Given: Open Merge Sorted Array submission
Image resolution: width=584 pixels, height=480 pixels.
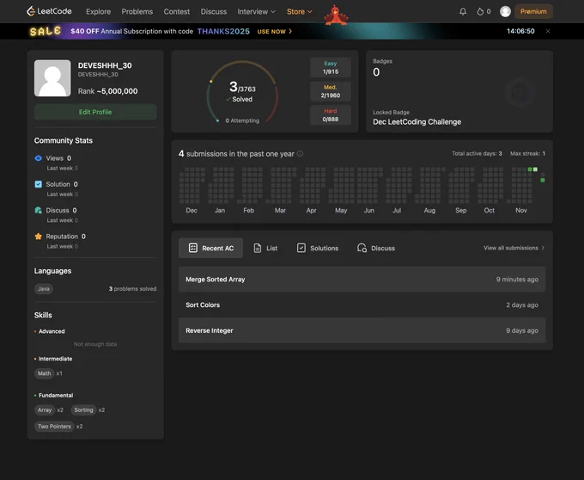Looking at the screenshot, I should [362, 280].
